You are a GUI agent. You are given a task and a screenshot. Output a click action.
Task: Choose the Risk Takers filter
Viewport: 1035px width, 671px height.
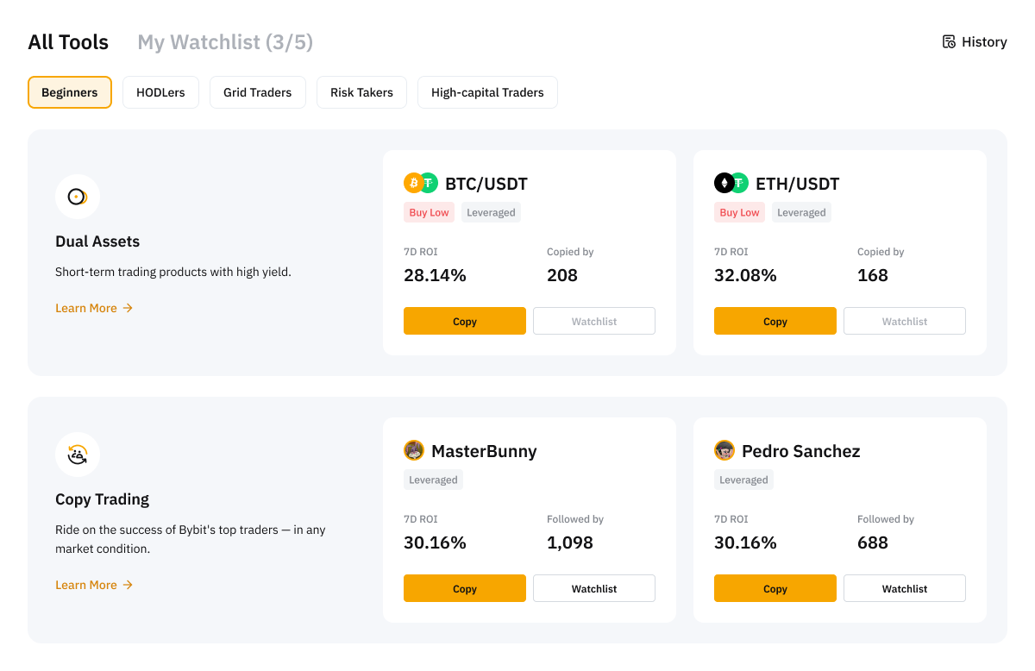[x=361, y=92]
